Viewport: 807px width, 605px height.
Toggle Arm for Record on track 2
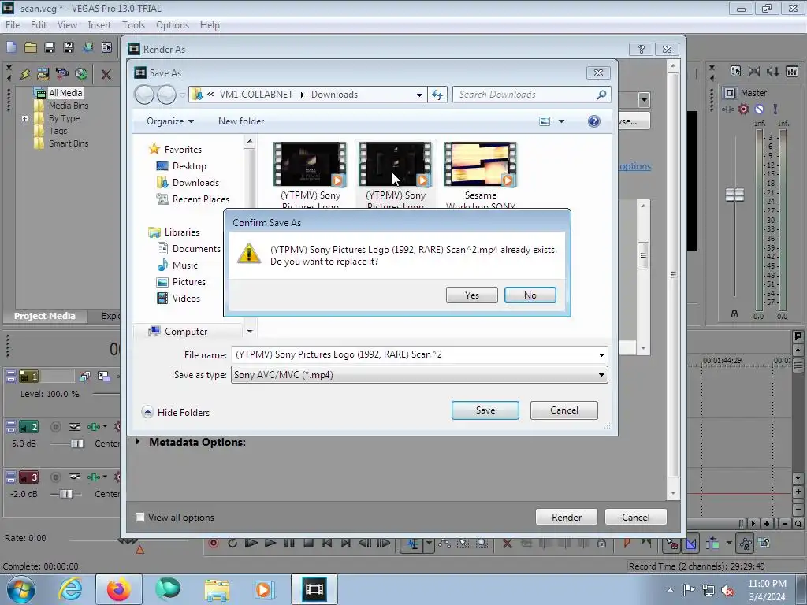56,426
